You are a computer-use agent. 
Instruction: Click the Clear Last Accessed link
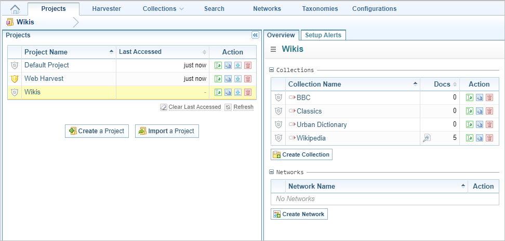click(x=190, y=107)
